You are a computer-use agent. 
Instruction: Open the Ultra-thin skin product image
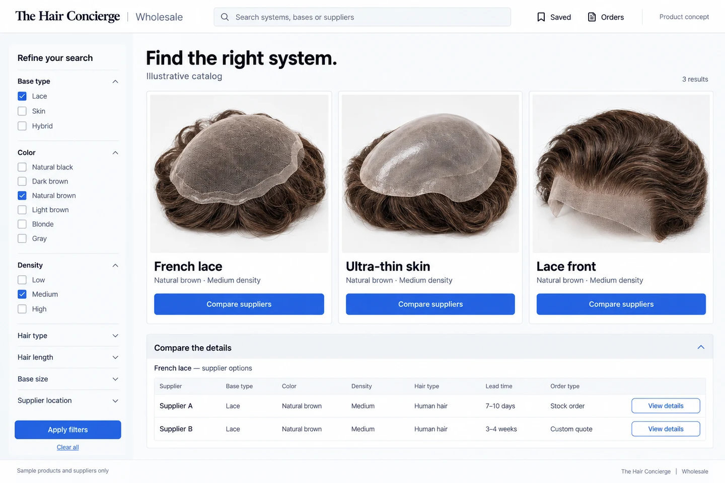[430, 174]
